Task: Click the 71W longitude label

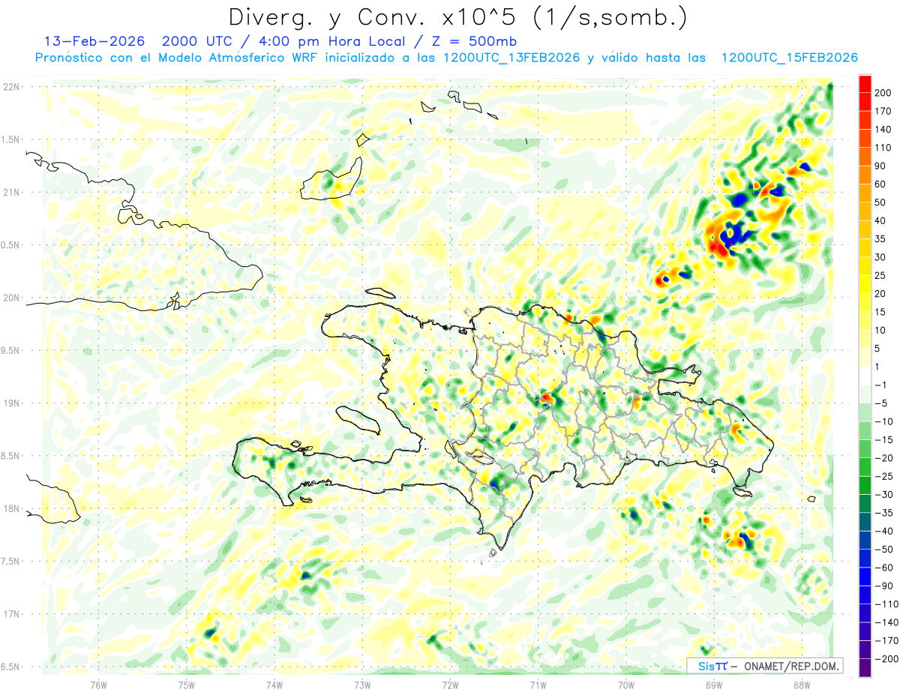Action: (538, 685)
